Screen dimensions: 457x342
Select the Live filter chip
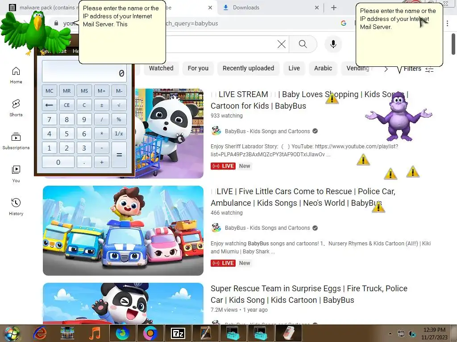[x=294, y=68]
